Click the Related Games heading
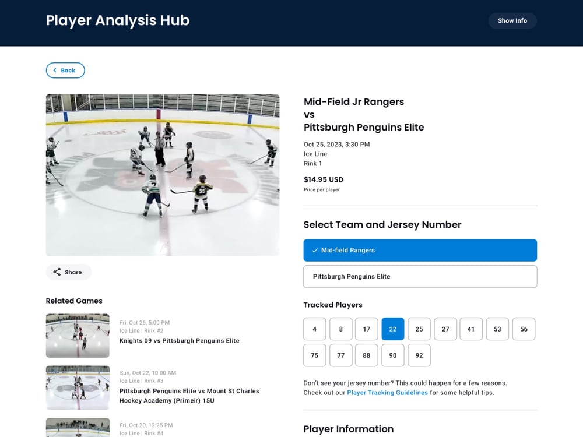Image resolution: width=583 pixels, height=437 pixels. coord(74,301)
